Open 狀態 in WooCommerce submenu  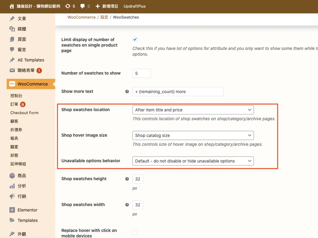14,155
